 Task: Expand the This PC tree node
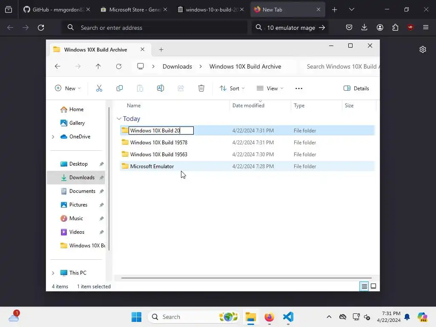53,273
